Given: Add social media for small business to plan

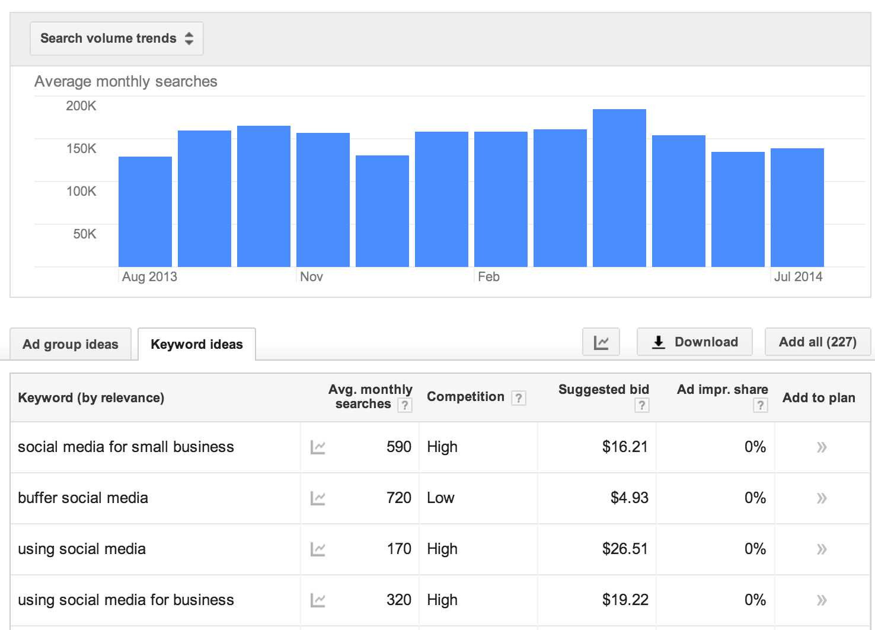Looking at the screenshot, I should point(822,447).
